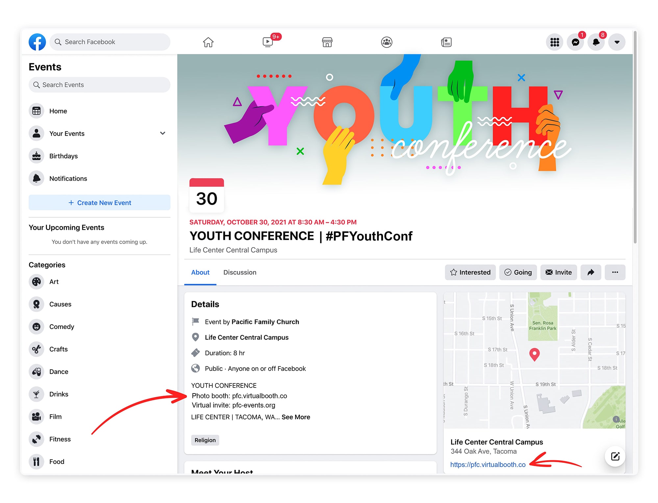Expand the Your Events chevron

(x=163, y=133)
